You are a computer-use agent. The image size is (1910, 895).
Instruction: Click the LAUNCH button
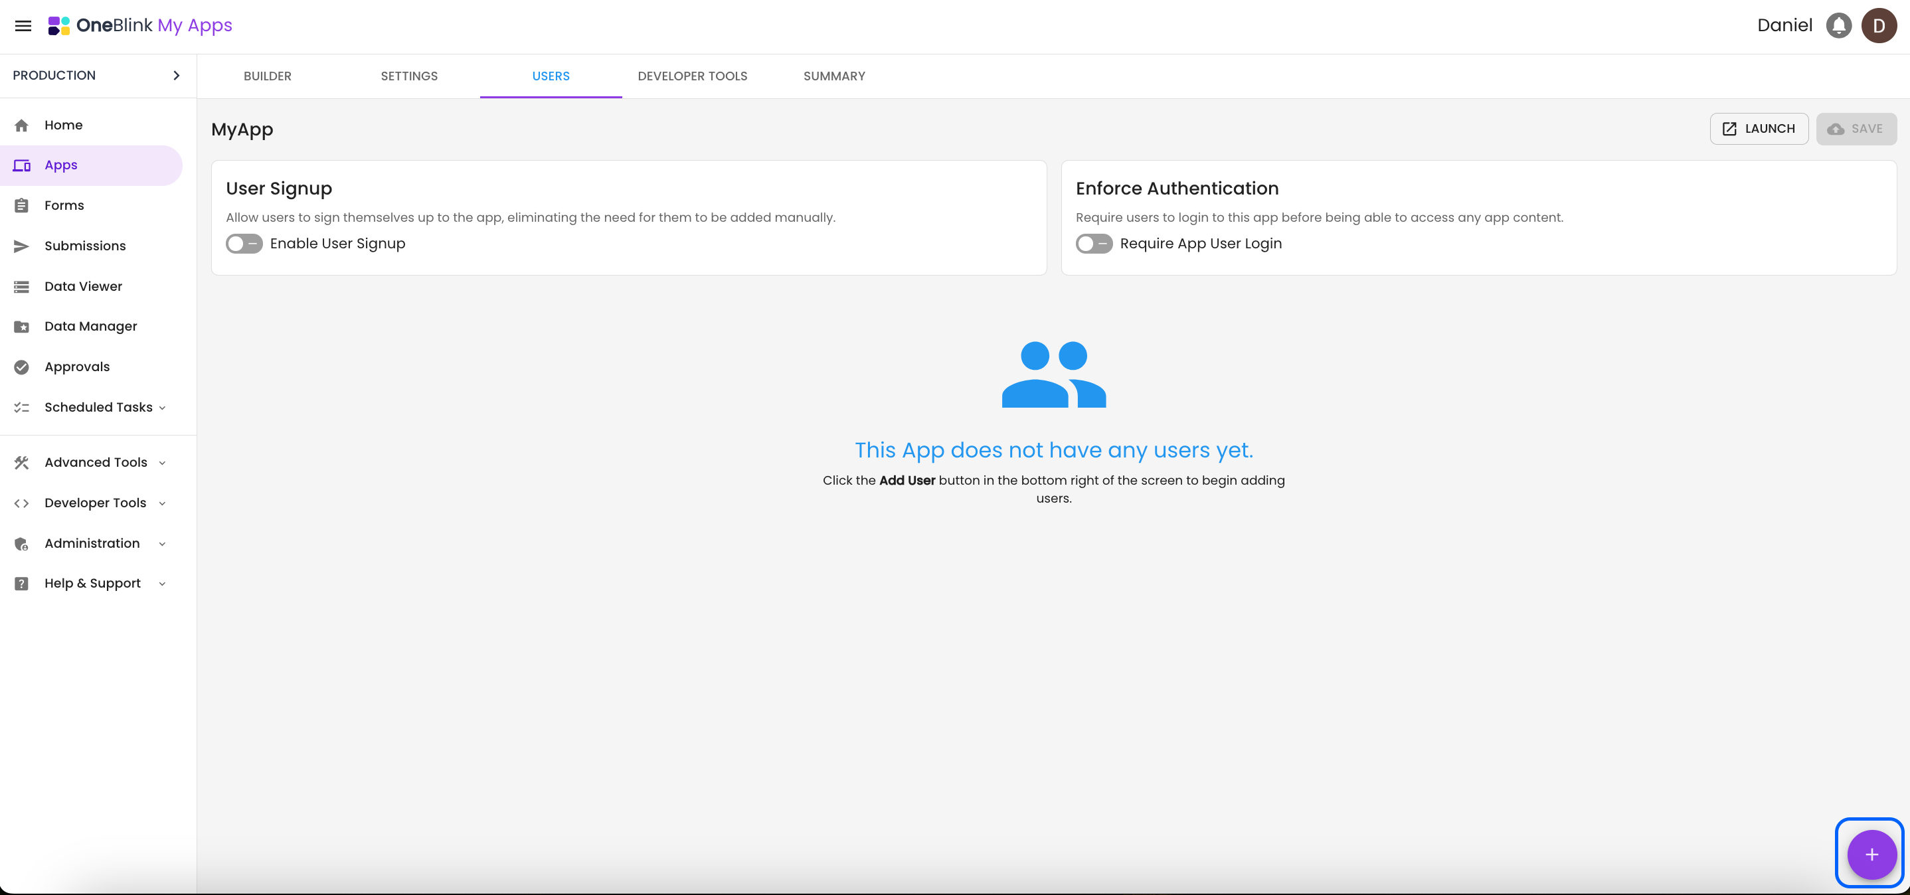click(x=1758, y=128)
